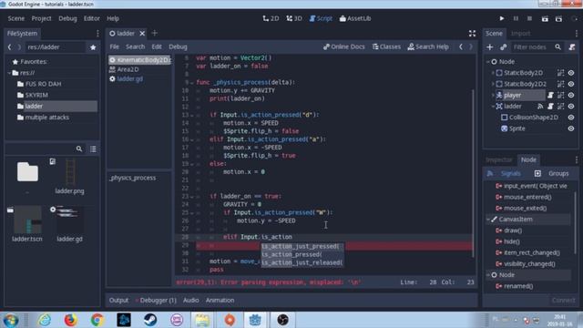Switch to the Import tab
The image size is (583, 328).
coord(520,34)
